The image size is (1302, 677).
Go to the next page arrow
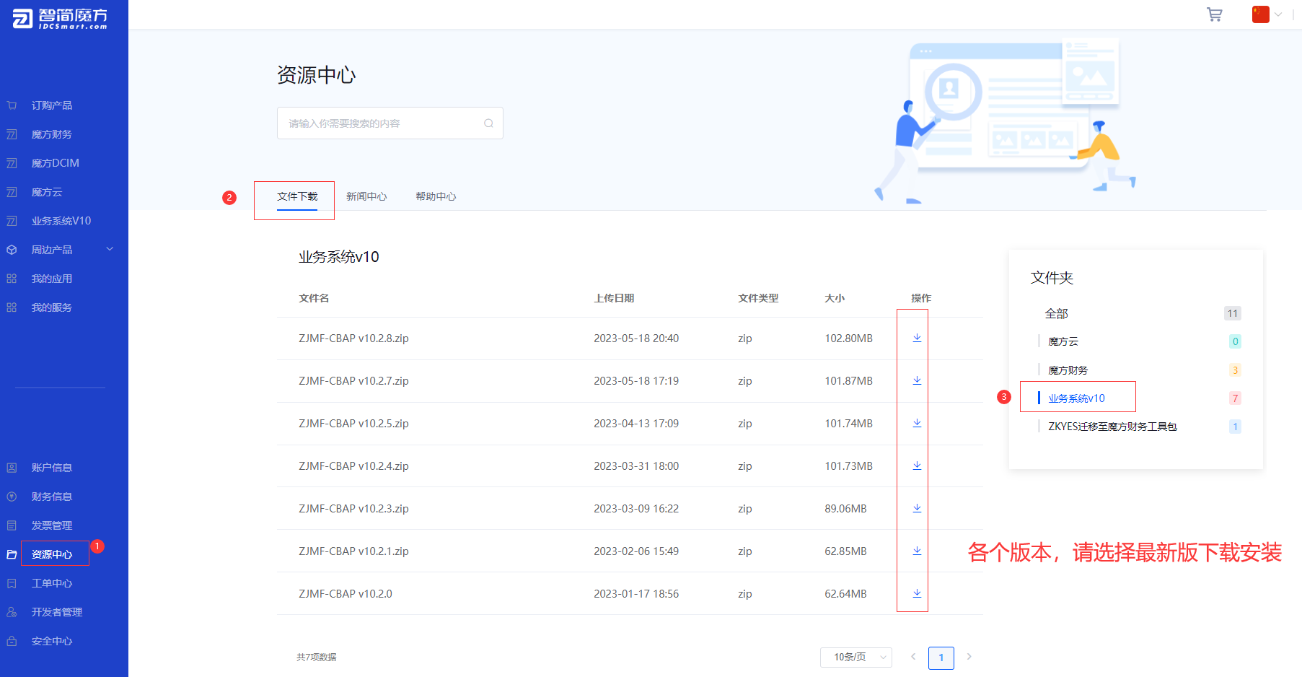[969, 657]
